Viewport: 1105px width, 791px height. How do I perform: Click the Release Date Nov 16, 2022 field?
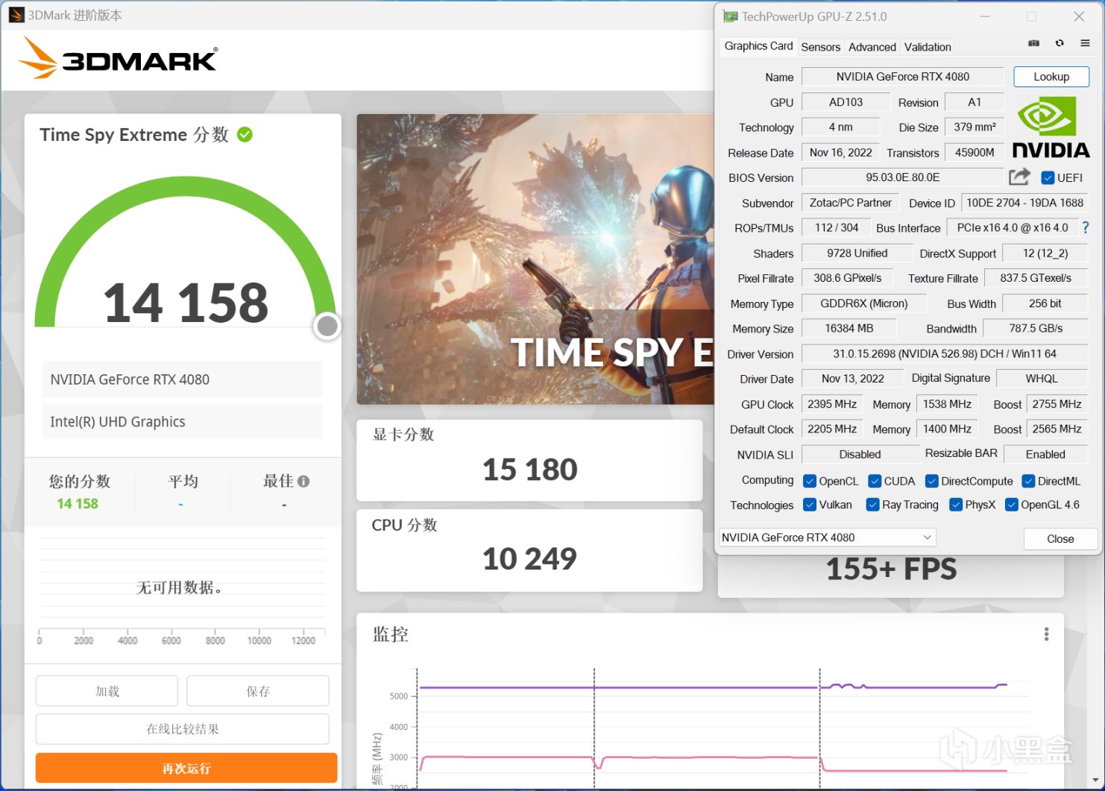840,153
